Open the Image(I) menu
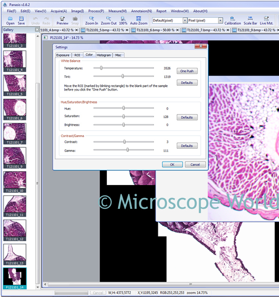This screenshot has height=297, width=279. 78,11
